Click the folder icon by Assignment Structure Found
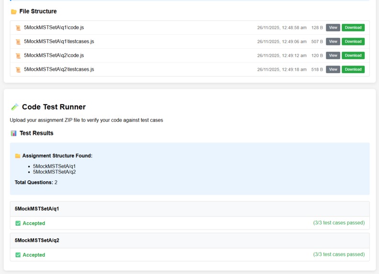Screen dimensions: 379x274 (18, 156)
